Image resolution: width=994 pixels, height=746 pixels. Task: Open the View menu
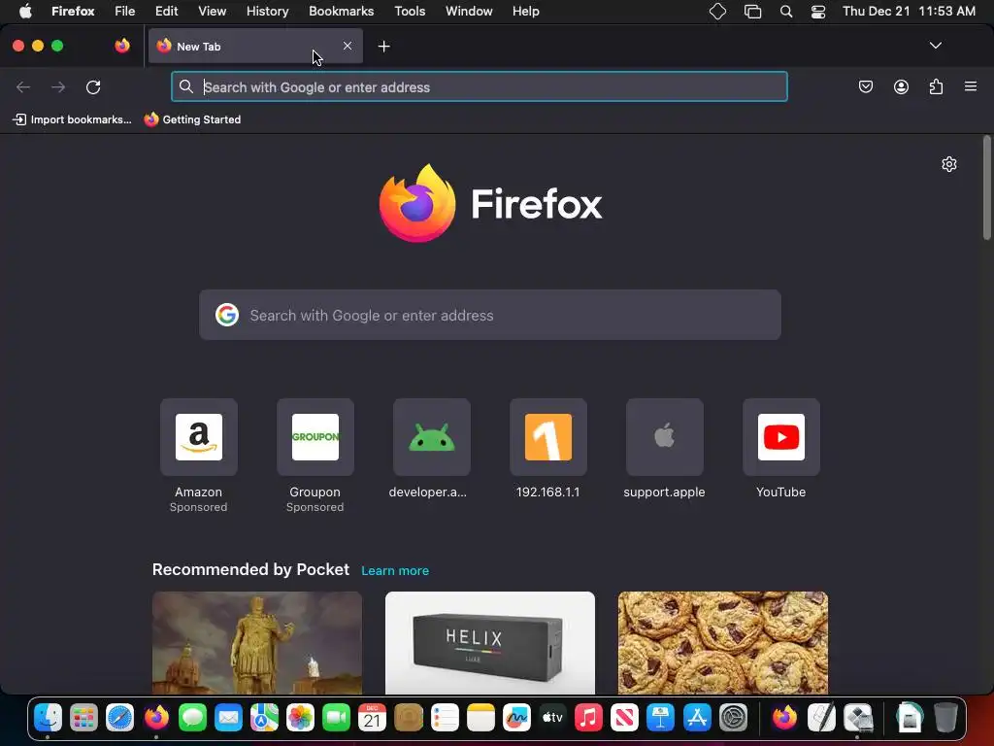(x=212, y=11)
